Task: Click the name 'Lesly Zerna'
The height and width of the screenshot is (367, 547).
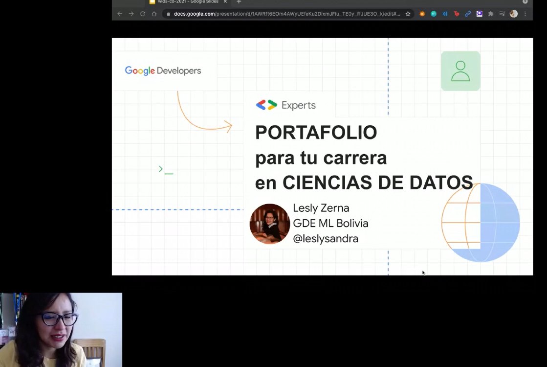Action: click(321, 208)
